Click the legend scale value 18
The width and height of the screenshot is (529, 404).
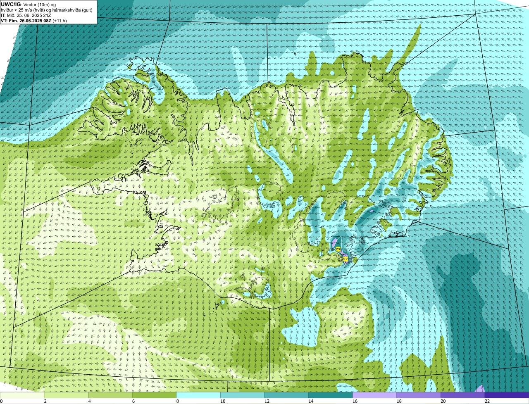[x=399, y=401]
